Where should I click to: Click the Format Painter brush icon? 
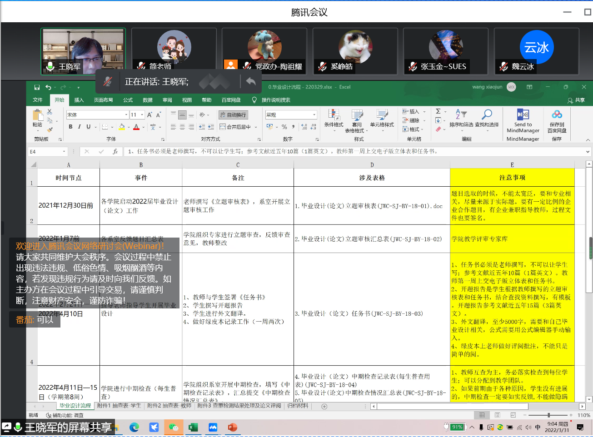[x=50, y=130]
